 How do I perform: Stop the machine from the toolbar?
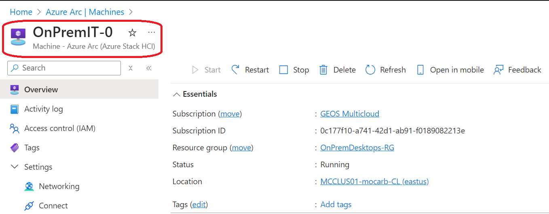(294, 70)
